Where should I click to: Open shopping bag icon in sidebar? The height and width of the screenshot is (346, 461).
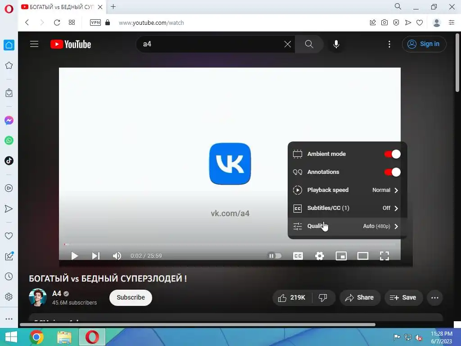(x=9, y=93)
